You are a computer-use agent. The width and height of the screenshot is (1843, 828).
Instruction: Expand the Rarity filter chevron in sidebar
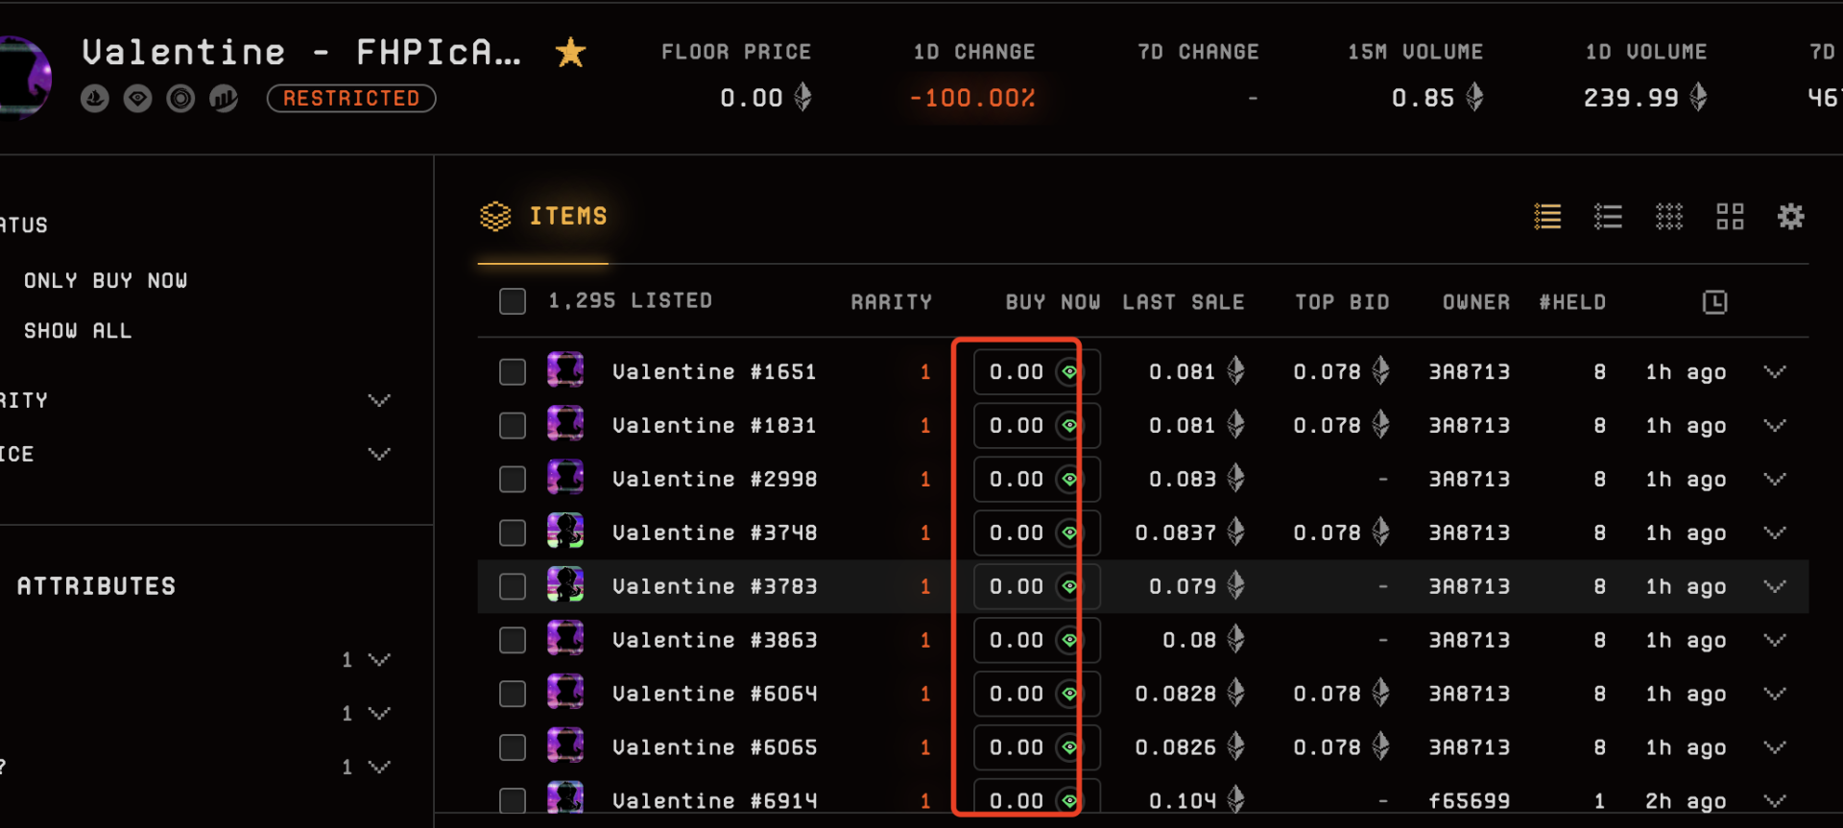(379, 400)
